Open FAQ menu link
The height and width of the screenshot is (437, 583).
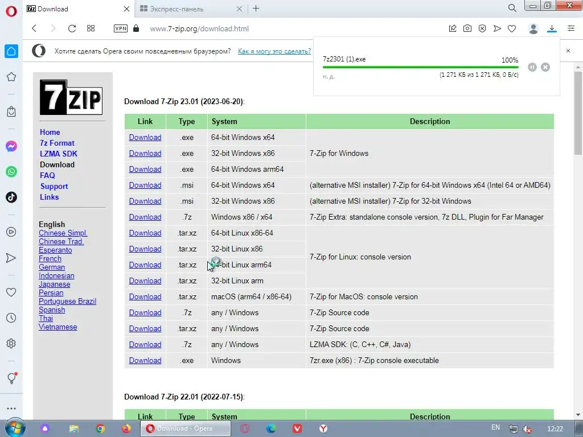pos(47,175)
